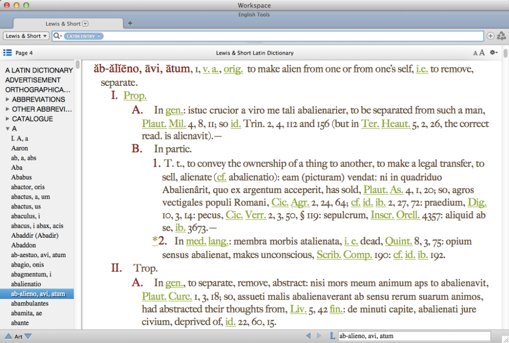Decrease font size with the small A icon
This screenshot has height=343, width=509.
[x=475, y=52]
